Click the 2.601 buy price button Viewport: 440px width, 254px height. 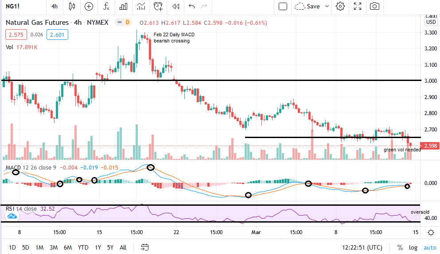coord(57,35)
